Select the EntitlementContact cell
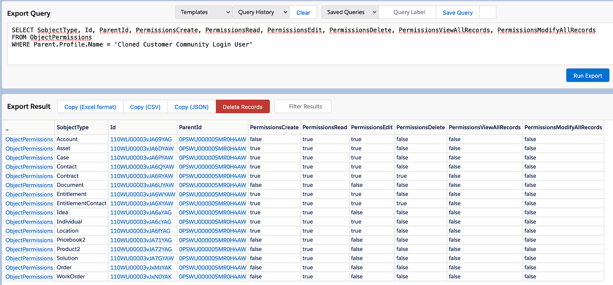Image resolution: width=613 pixels, height=285 pixels. pos(82,203)
